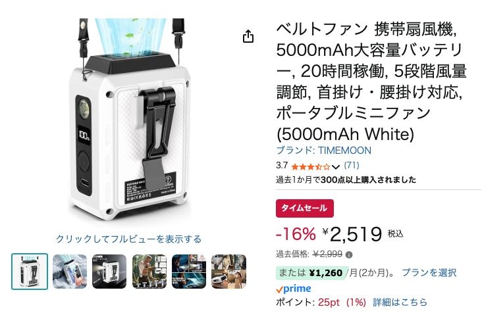Image resolution: width=482 pixels, height=311 pixels.
Task: Click the プランを選択 link
Action: pos(429,272)
